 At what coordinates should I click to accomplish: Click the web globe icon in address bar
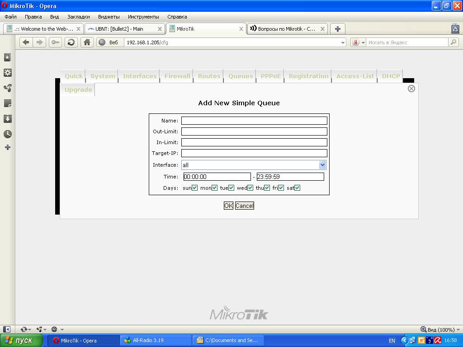pyautogui.click(x=102, y=42)
